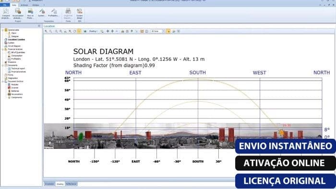Collapse the Documents tree node
Image resolution: width=336 pixels, height=189 pixels.
3,65
